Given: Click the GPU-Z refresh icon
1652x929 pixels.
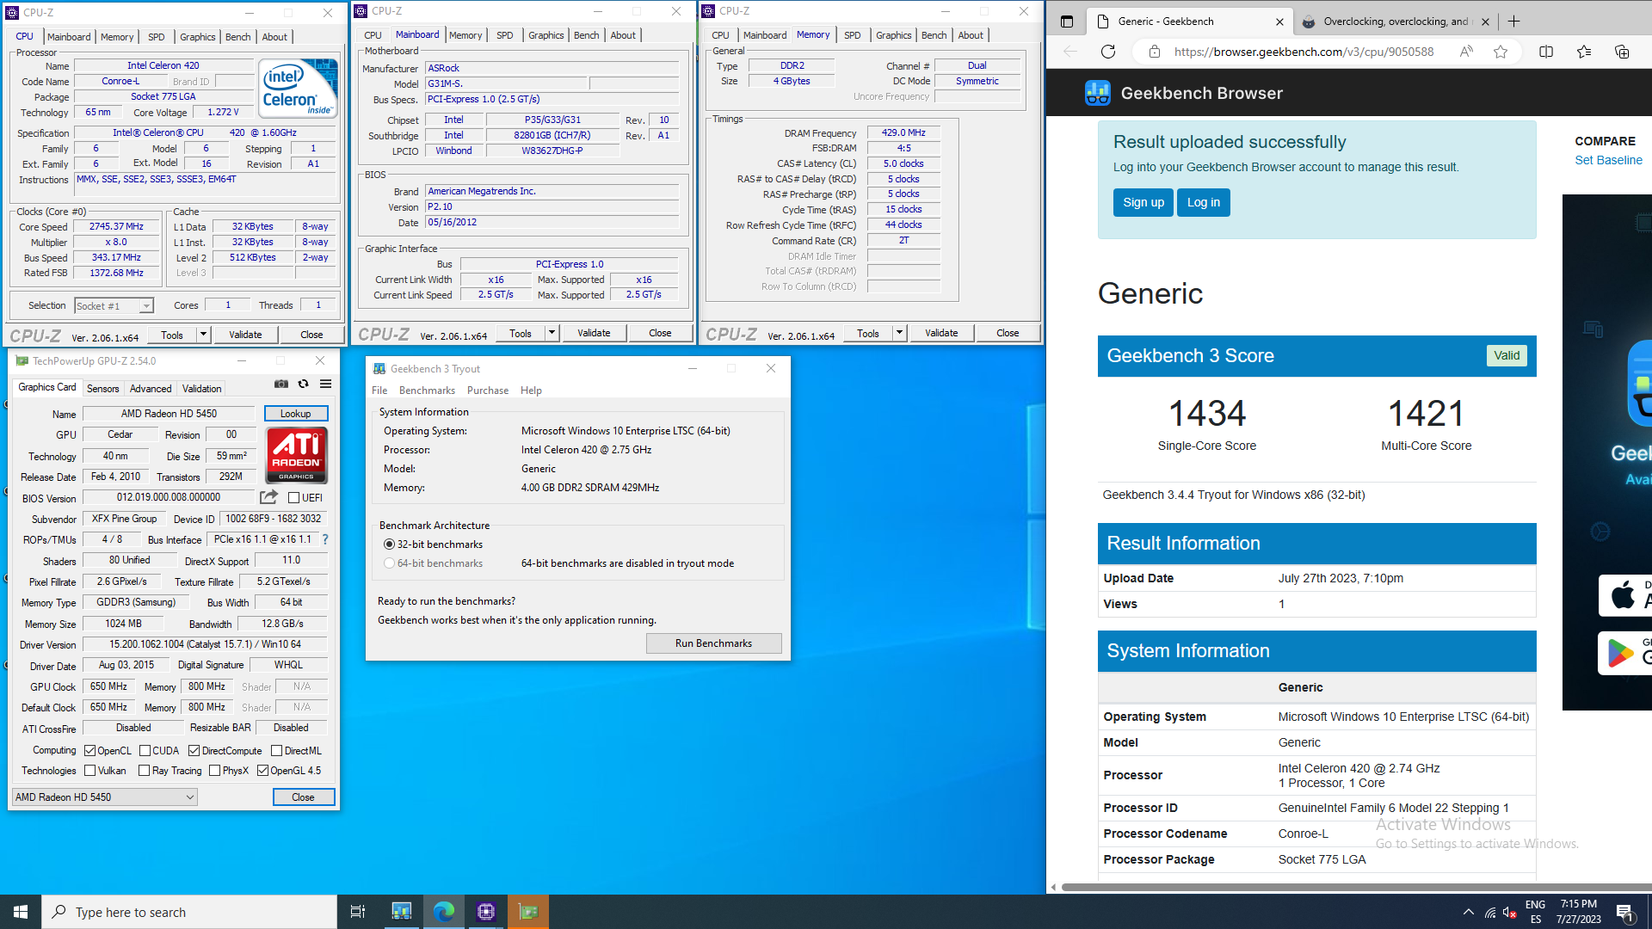Looking at the screenshot, I should [x=303, y=385].
